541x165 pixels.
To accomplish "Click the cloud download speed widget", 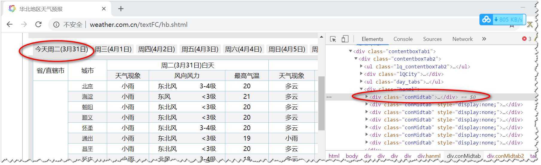I will coord(502,20).
